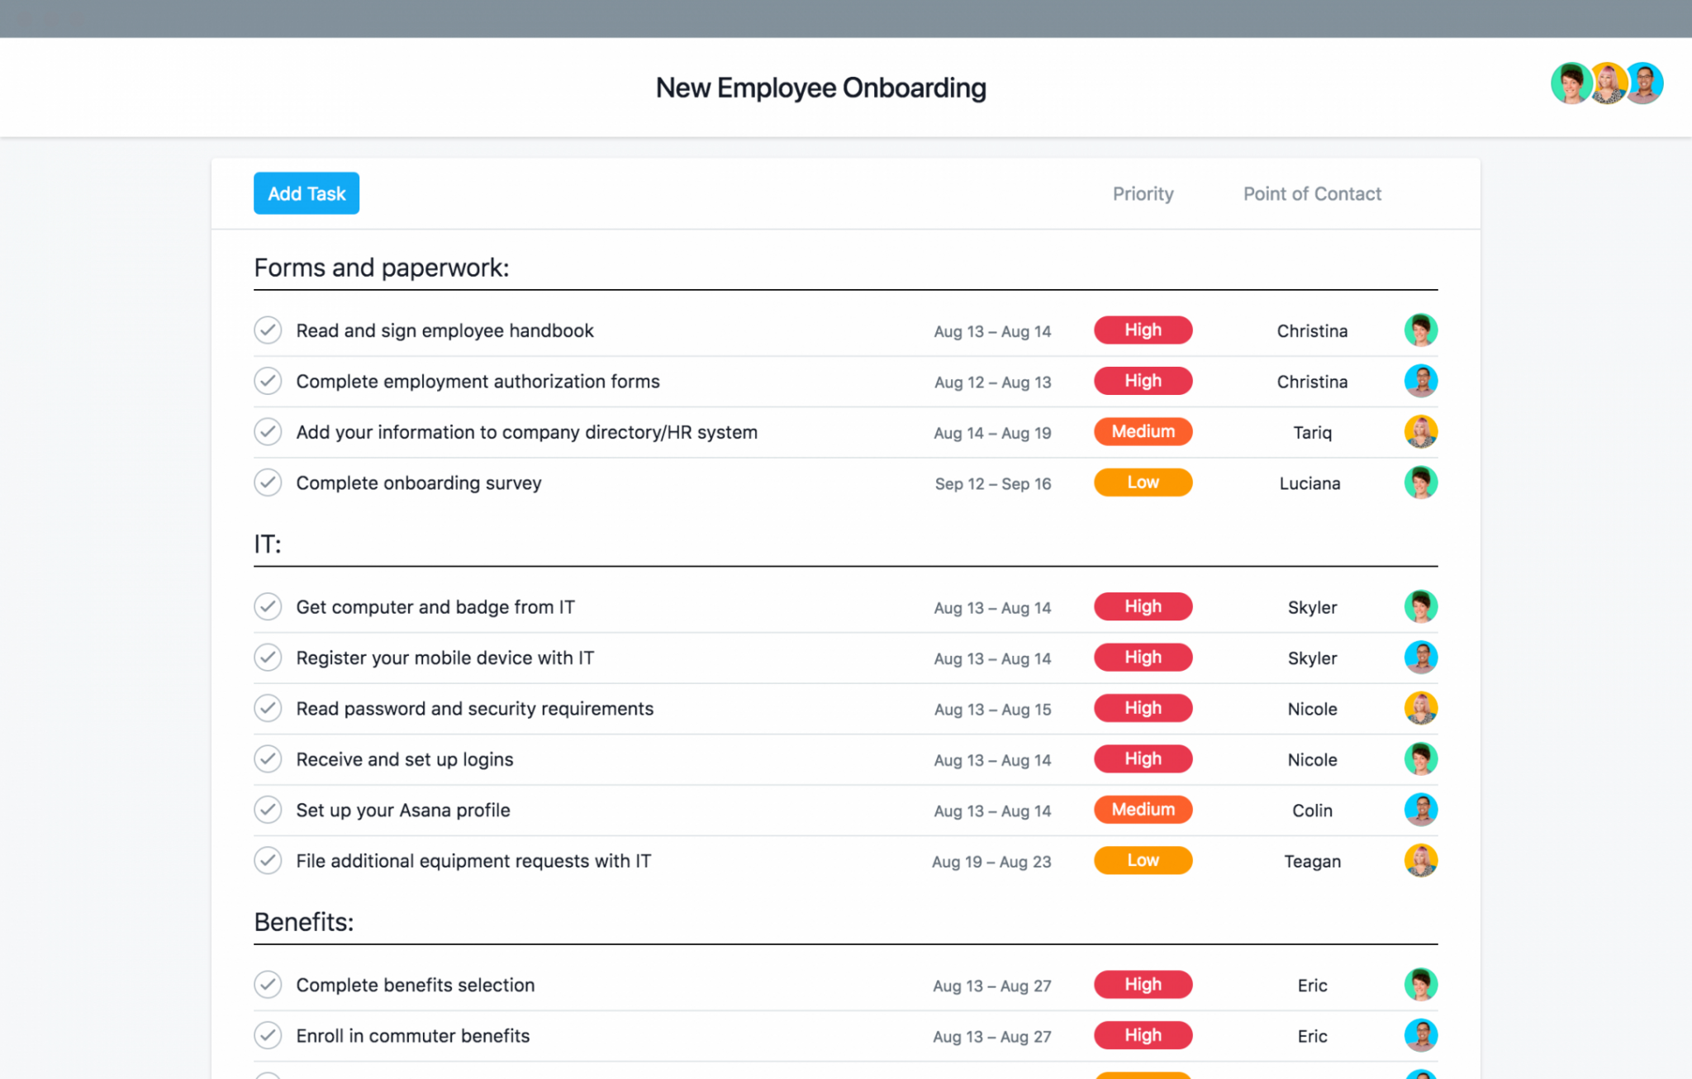This screenshot has height=1079, width=1692.
Task: Mark employee handbook task as complete
Action: (268, 330)
